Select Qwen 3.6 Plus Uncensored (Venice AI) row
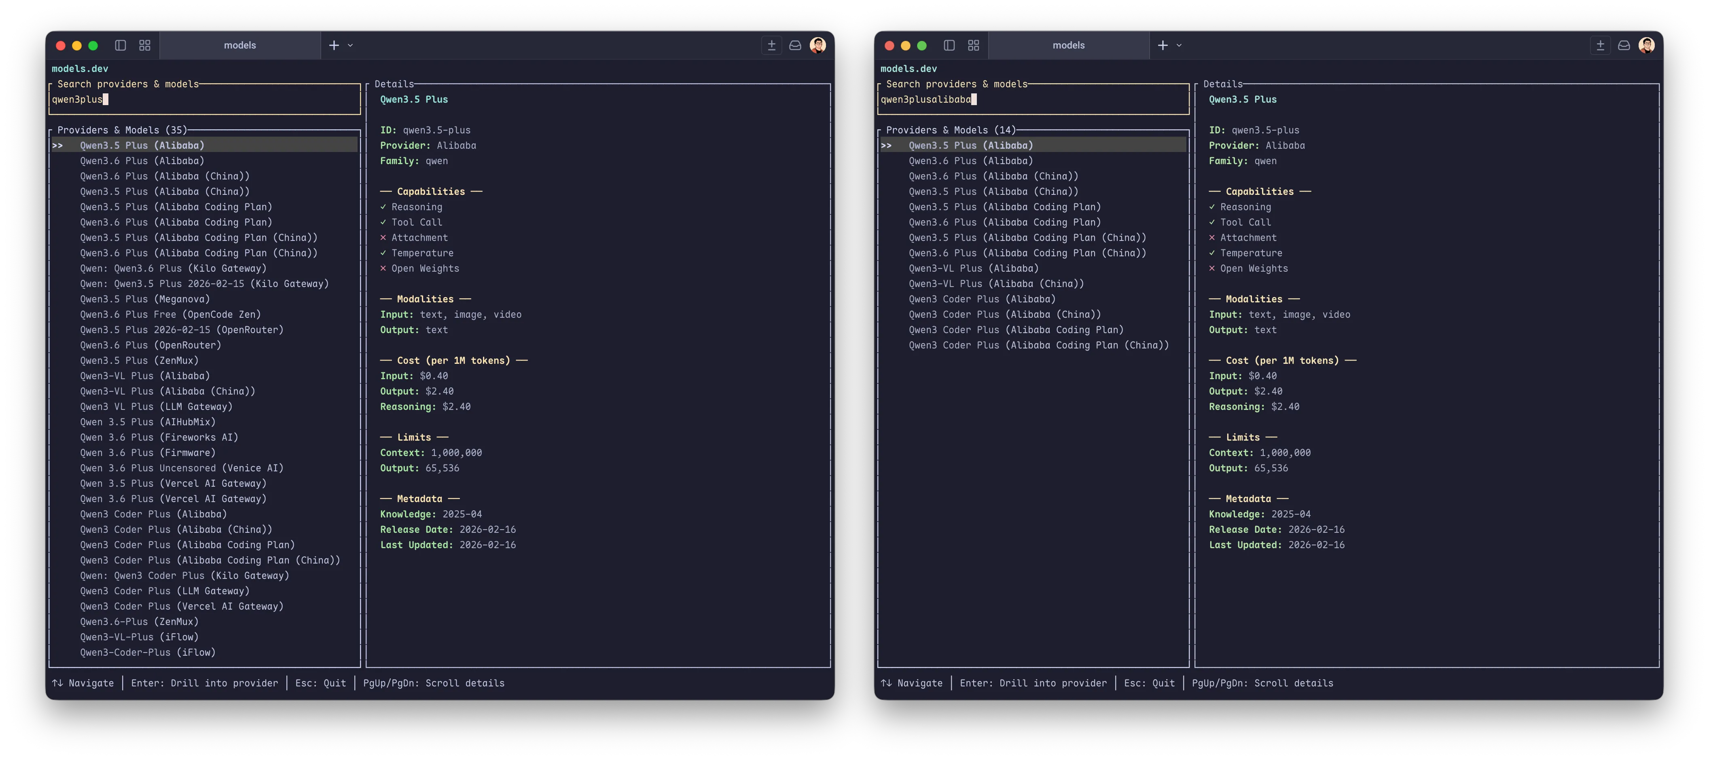Screen dimensions: 1709x760 [182, 468]
